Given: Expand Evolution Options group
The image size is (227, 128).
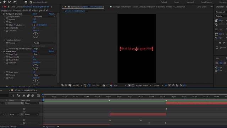Looking at the screenshot, I should pos(4,40).
